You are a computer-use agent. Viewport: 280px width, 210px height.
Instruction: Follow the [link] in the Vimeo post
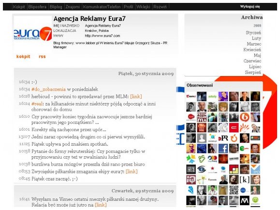click(x=101, y=205)
